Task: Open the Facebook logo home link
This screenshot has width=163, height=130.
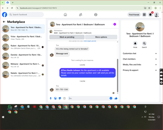Action: coord(5,15)
